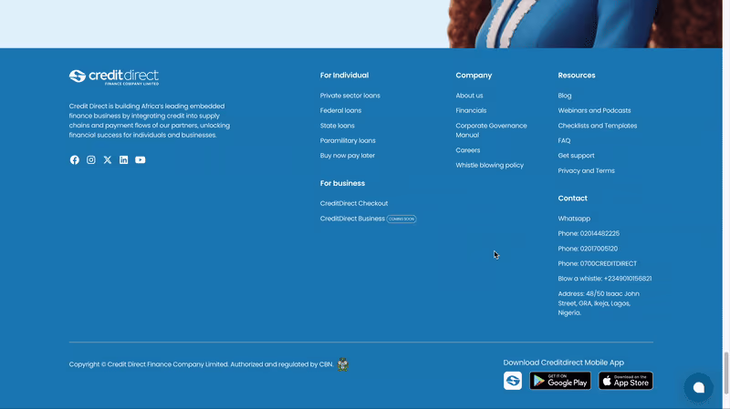Open Webinars and Podcasts link
730x409 pixels.
tap(595, 110)
